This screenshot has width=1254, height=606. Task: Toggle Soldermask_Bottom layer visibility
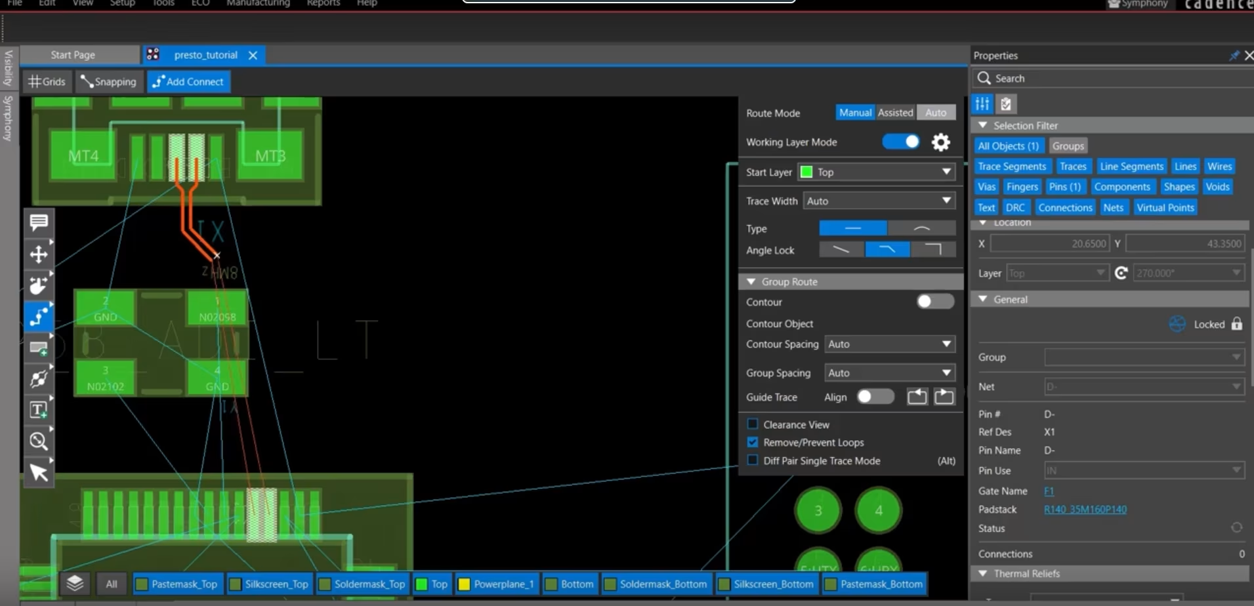point(656,584)
